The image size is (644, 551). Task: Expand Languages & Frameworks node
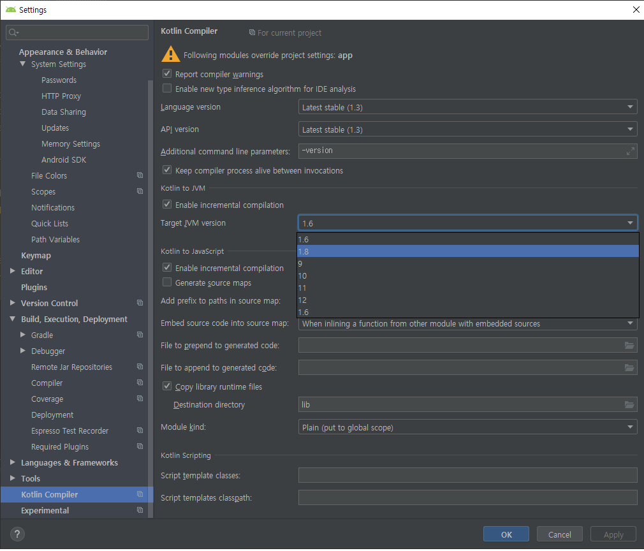[x=12, y=462]
